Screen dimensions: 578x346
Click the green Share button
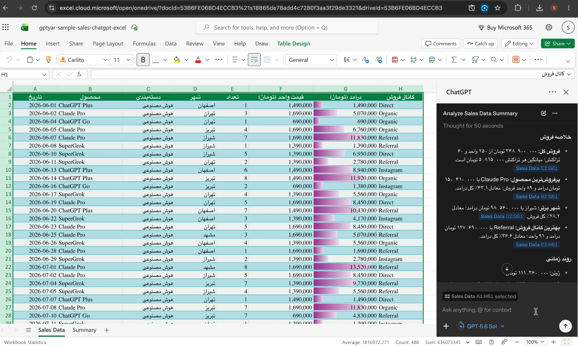(558, 43)
